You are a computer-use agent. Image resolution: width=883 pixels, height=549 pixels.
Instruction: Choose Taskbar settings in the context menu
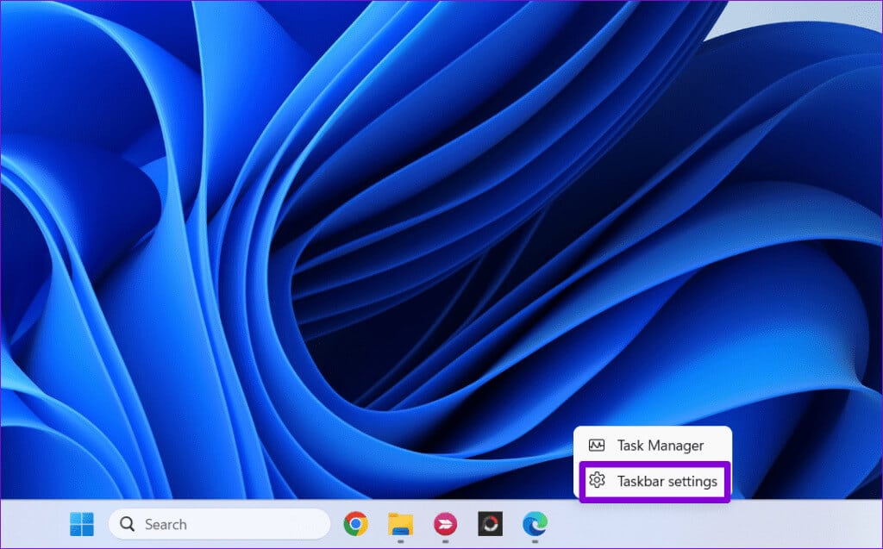(654, 482)
